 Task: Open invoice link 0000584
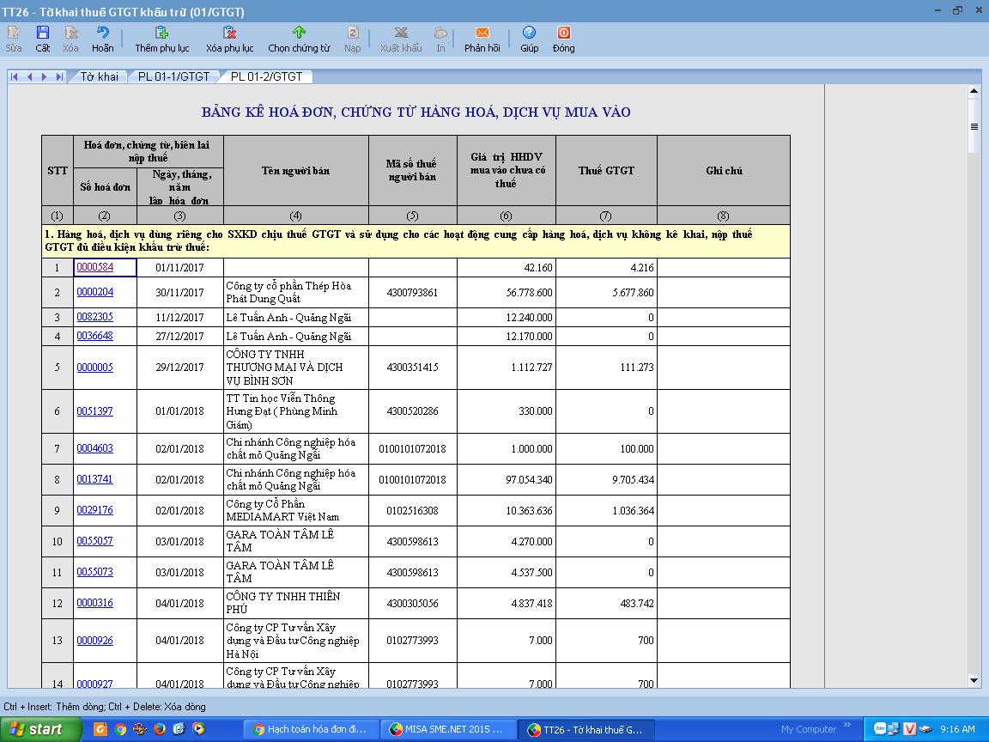94,267
